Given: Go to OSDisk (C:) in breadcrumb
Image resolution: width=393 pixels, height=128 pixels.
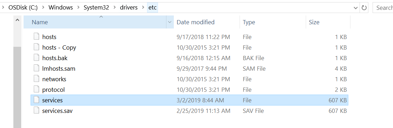Looking at the screenshot, I should click(23, 7).
